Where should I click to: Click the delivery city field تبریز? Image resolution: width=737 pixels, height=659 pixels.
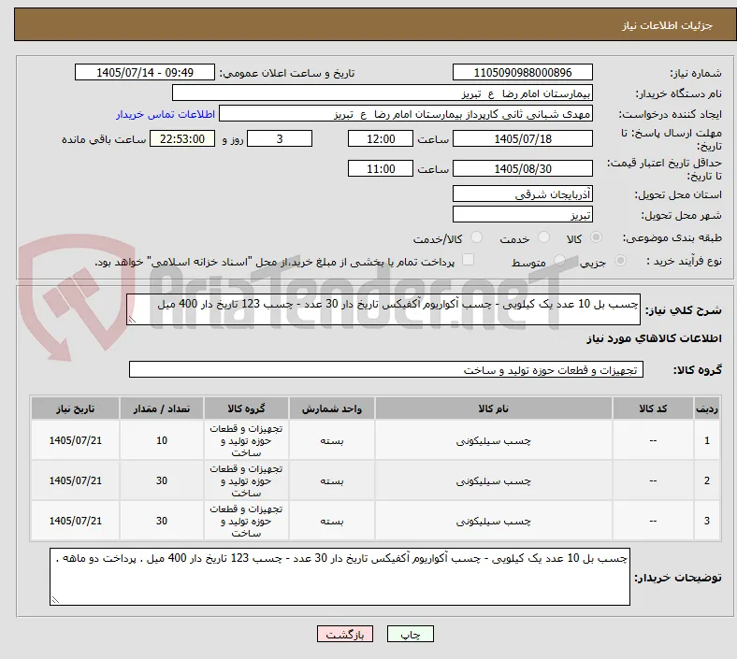pyautogui.click(x=522, y=214)
